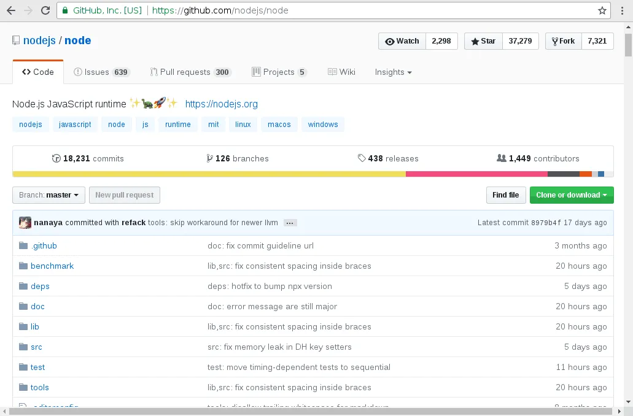Click the commits history icon
Screen dimensions: 633x416
pyautogui.click(x=56, y=158)
